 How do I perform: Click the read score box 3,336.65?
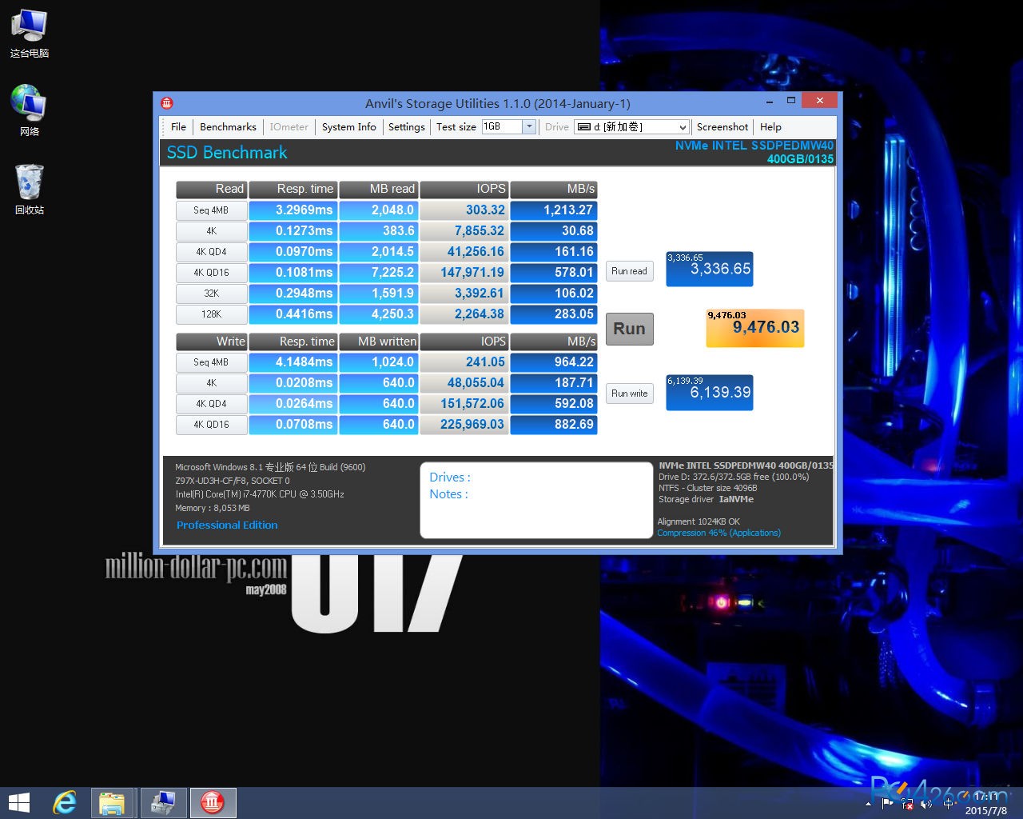pos(710,269)
